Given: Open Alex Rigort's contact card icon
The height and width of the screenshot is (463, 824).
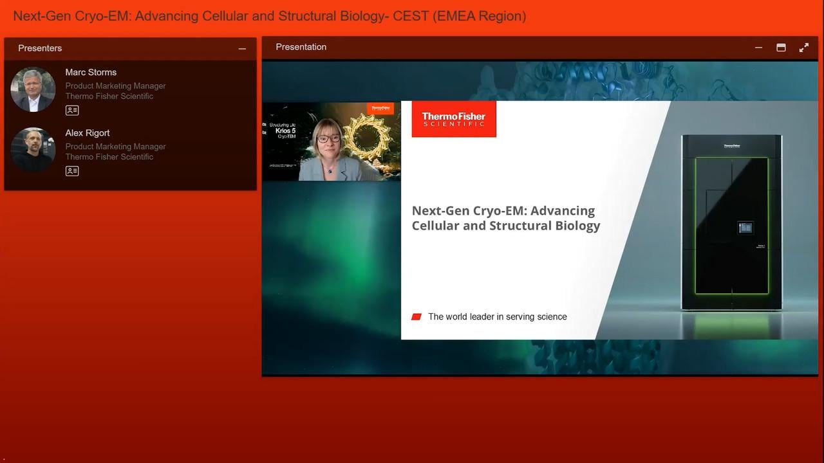Looking at the screenshot, I should (x=72, y=171).
